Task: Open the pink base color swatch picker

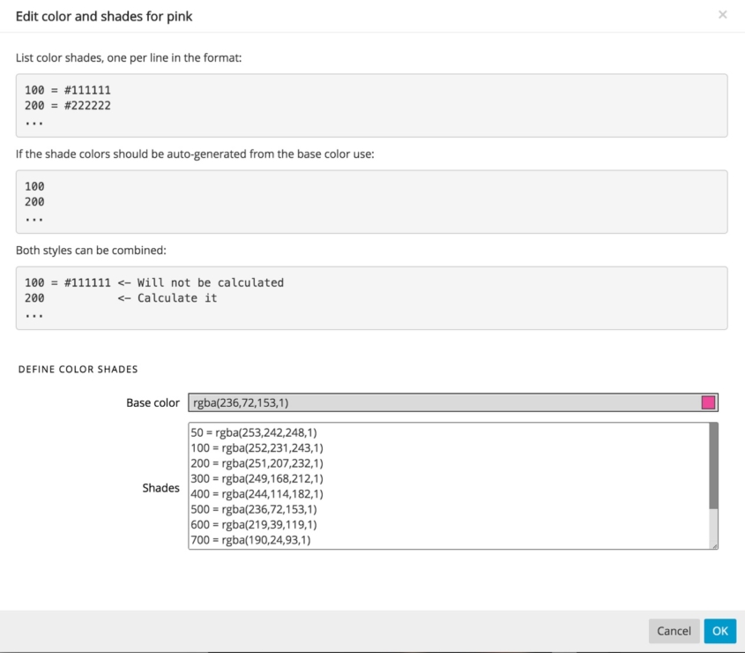Action: point(708,402)
